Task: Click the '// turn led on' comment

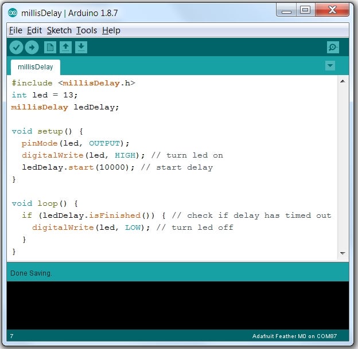Action: [187, 155]
